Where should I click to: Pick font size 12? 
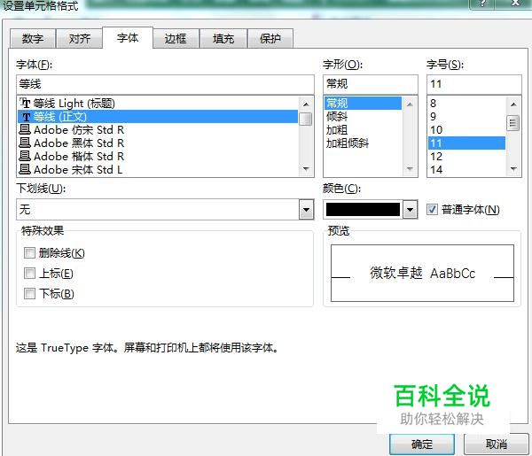click(467, 156)
